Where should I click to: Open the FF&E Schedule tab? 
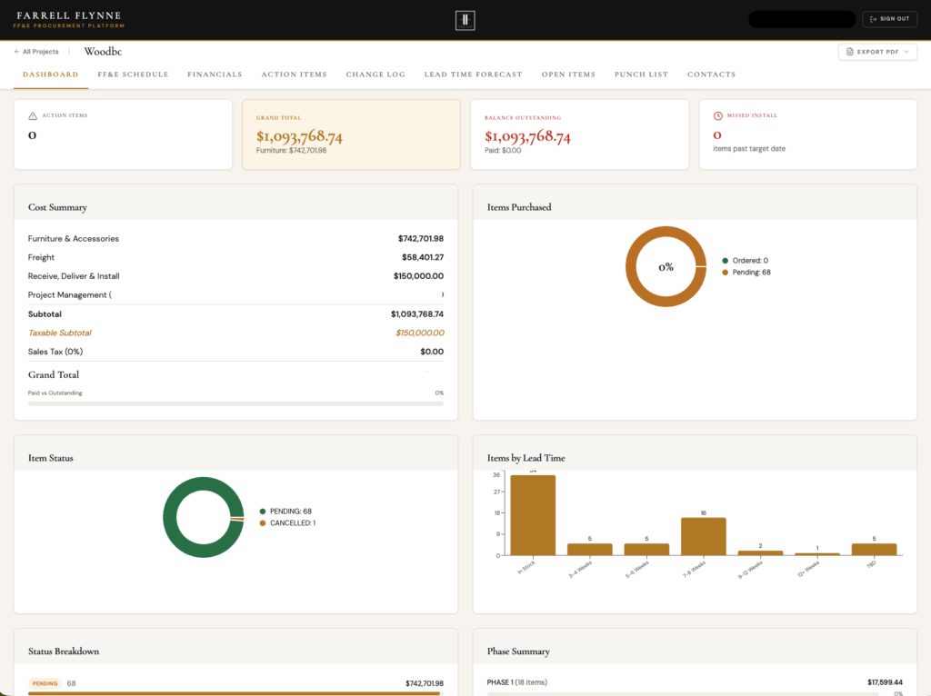[133, 75]
